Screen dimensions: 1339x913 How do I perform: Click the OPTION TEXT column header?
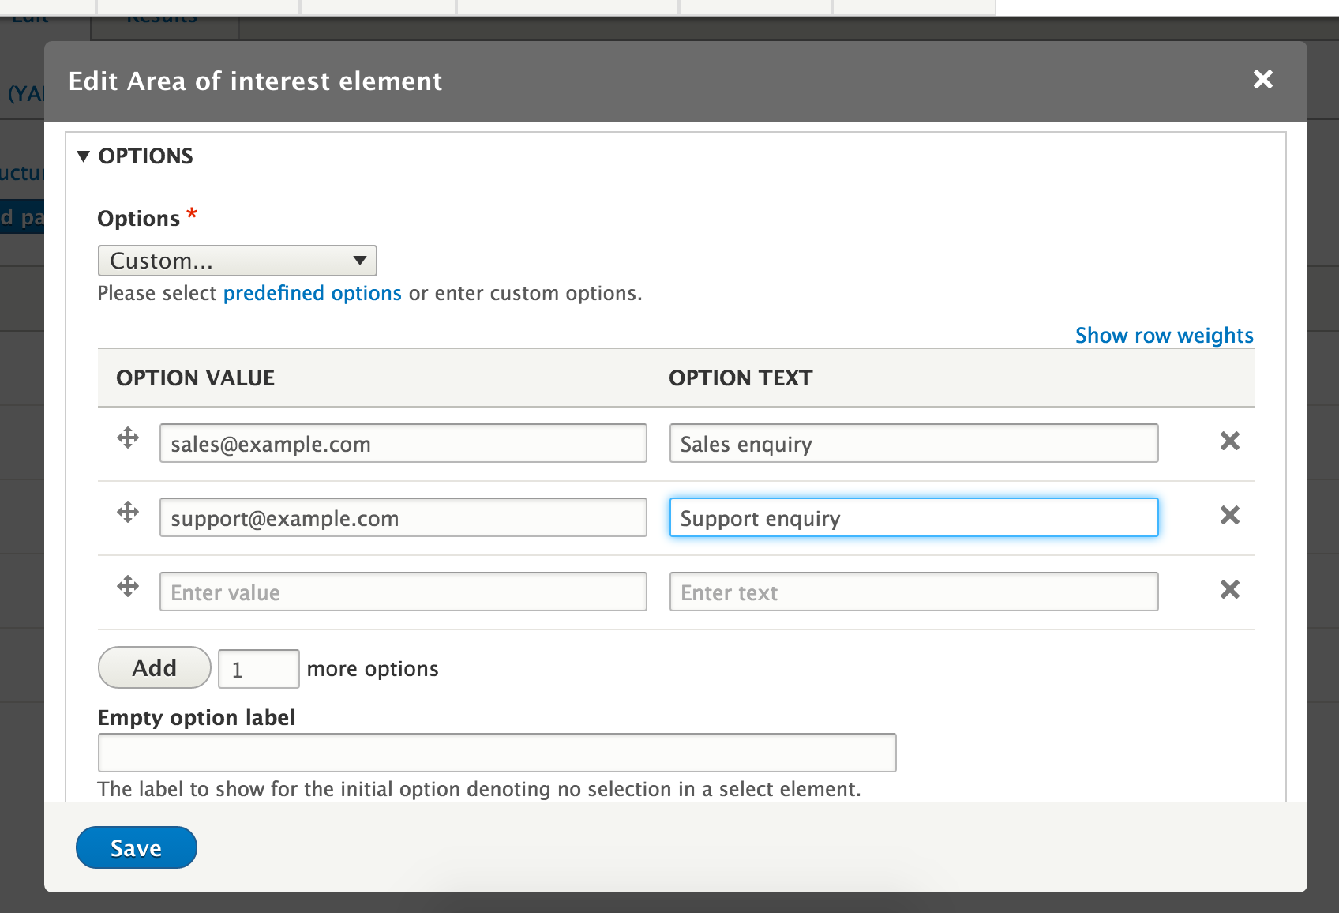pyautogui.click(x=741, y=378)
